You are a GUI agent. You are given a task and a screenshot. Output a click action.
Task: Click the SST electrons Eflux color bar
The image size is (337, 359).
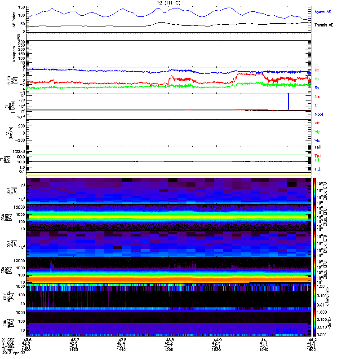point(315,244)
